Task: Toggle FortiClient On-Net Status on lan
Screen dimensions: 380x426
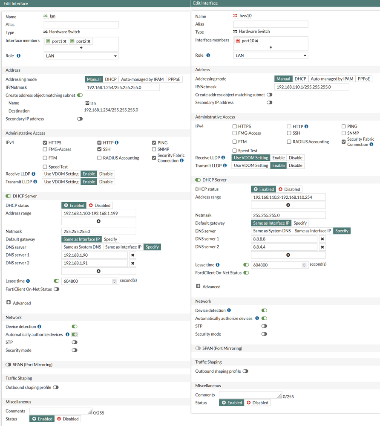Action: click(x=57, y=289)
